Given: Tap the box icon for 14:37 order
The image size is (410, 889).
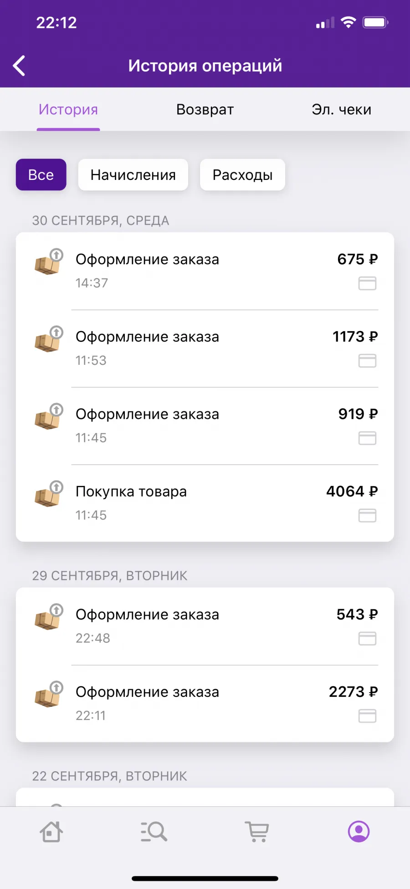Looking at the screenshot, I should pos(49,262).
